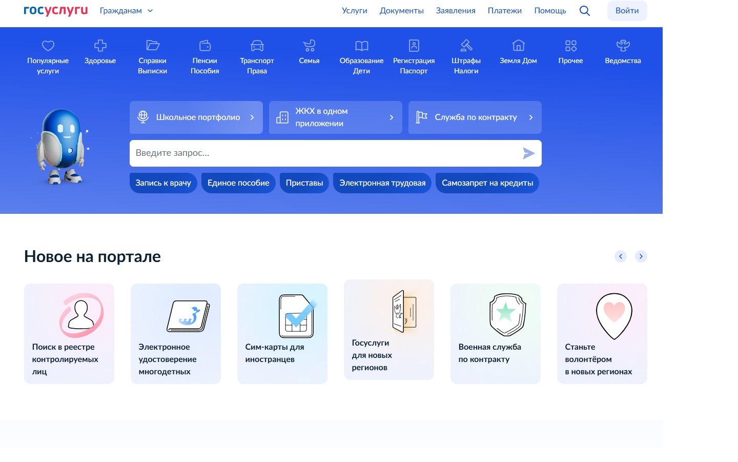The image size is (738, 462).
Task: Click the SIM card icon with checkmark
Action: 297,316
